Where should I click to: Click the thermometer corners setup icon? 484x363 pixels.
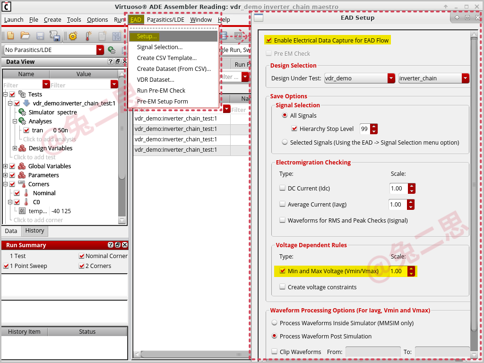[88, 36]
